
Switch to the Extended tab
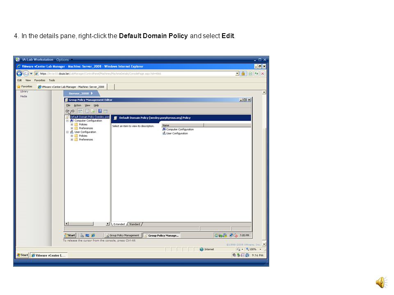[119, 224]
